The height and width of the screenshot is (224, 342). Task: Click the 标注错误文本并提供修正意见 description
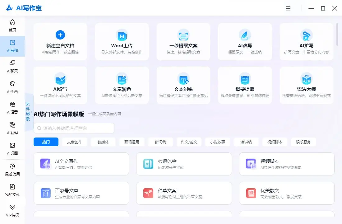coord(183,96)
